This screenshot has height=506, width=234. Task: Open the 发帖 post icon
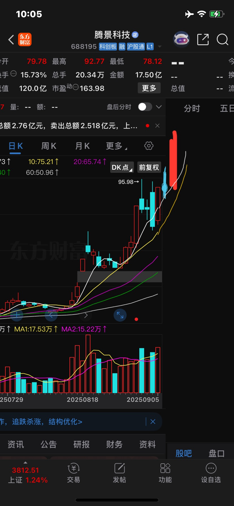pos(120,473)
